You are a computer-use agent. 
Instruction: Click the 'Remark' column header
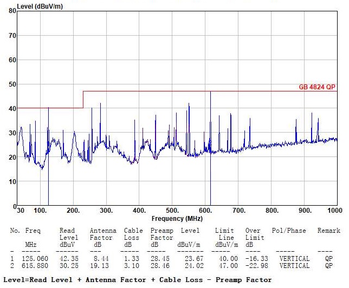click(x=329, y=231)
